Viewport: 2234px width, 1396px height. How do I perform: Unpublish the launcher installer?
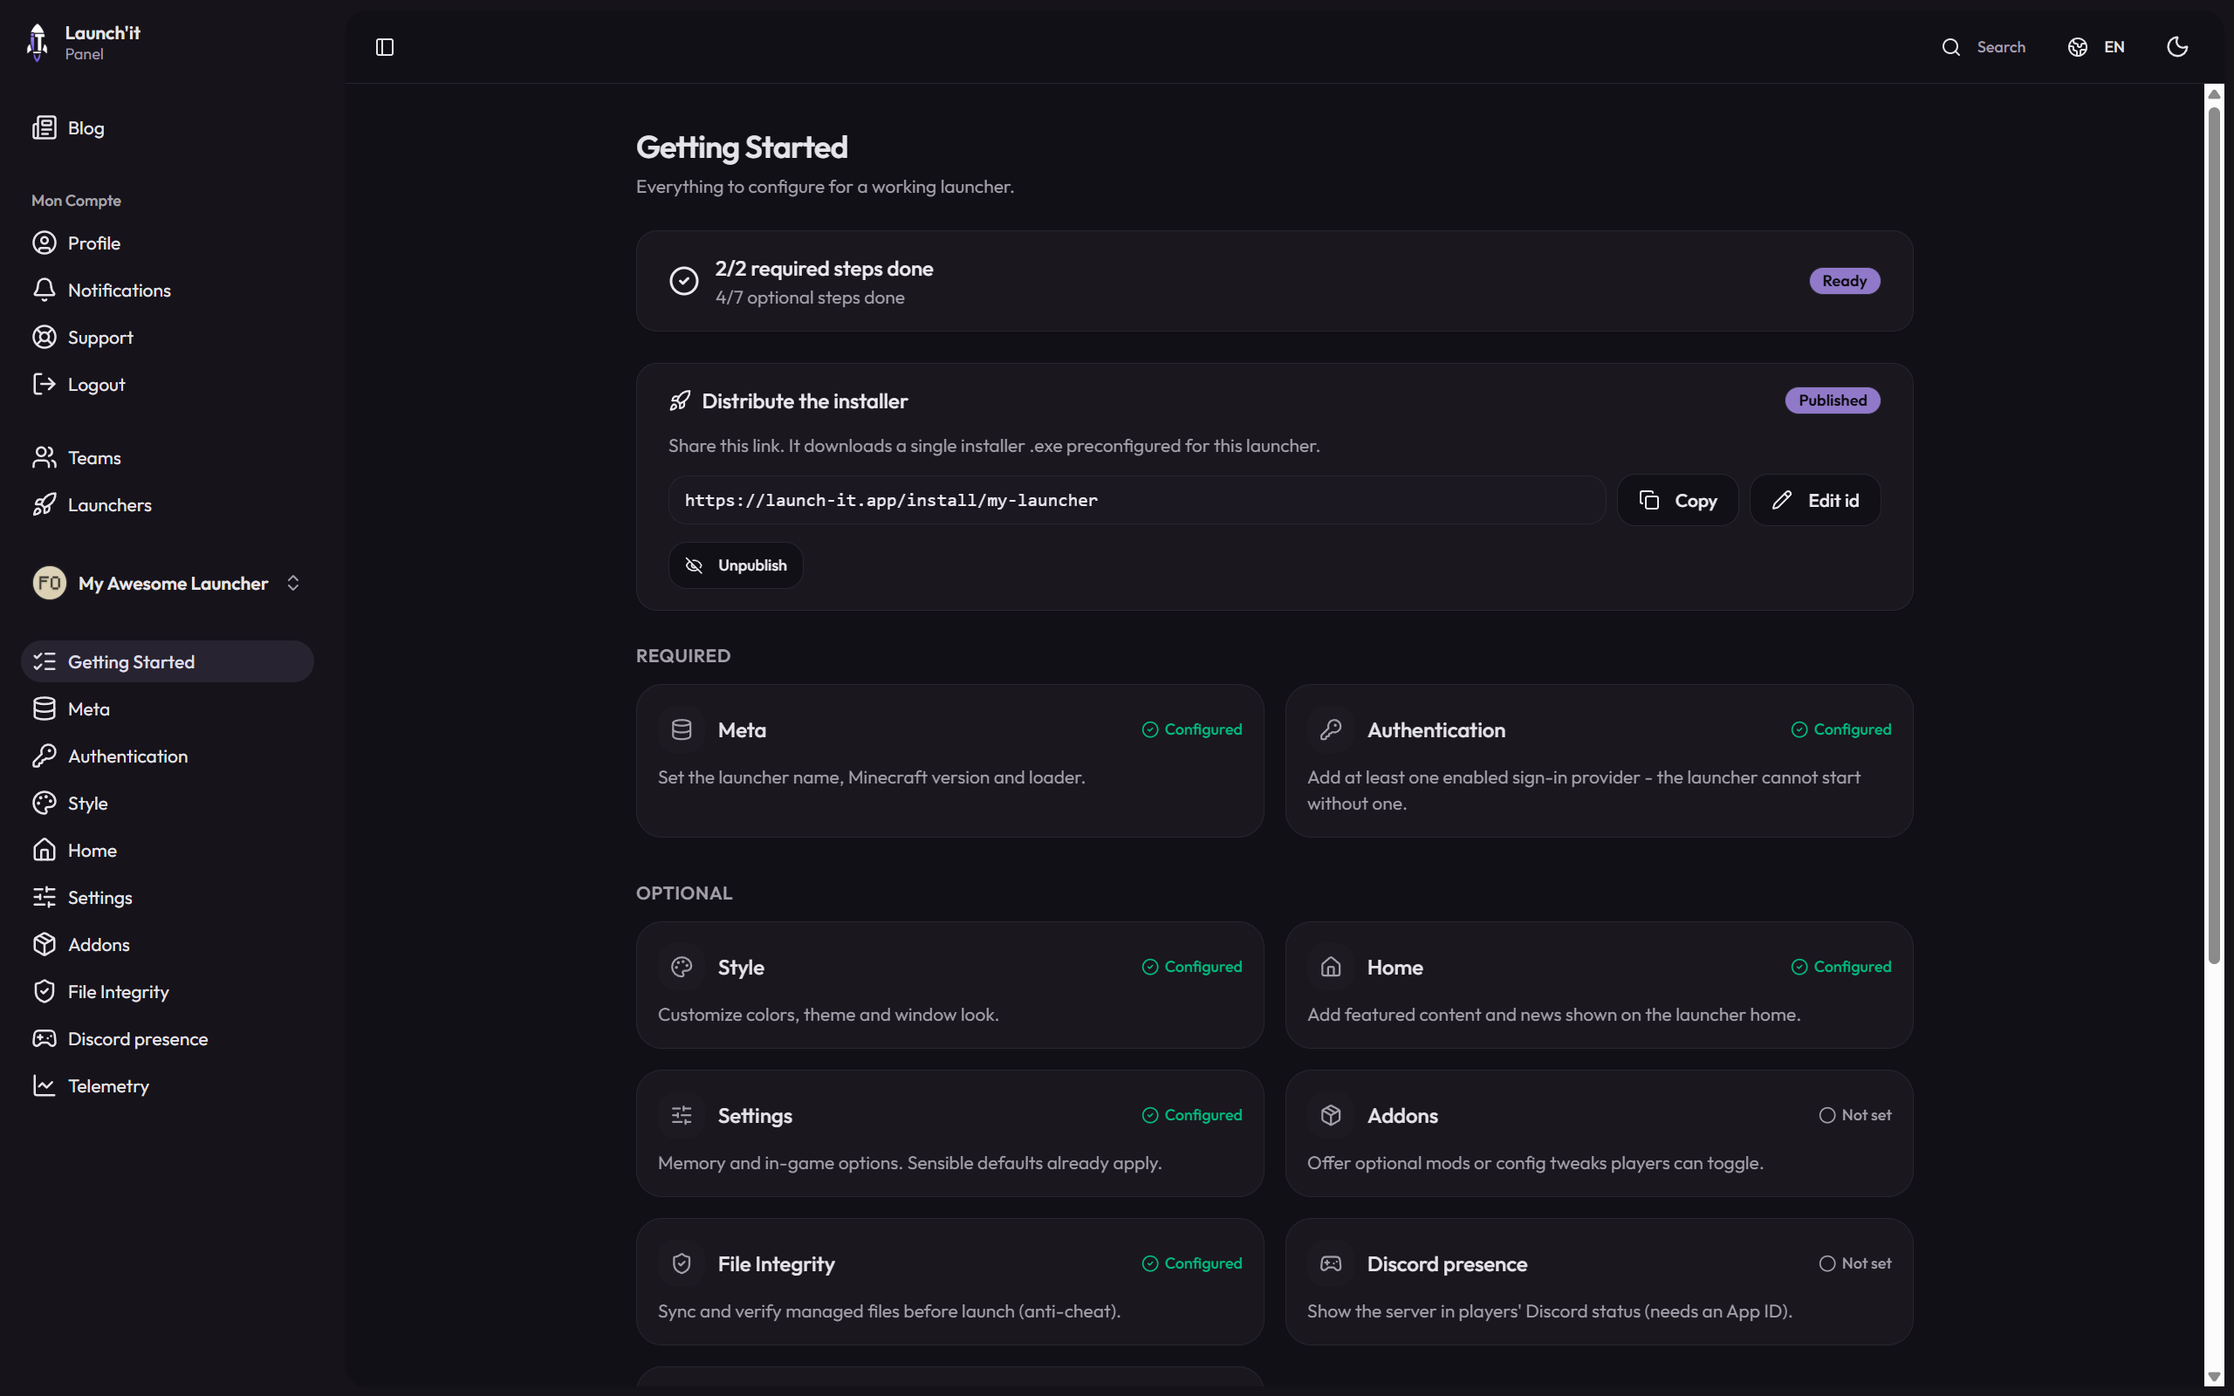point(736,565)
